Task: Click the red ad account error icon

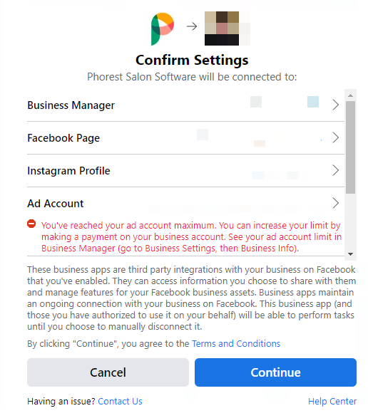Action: point(31,224)
